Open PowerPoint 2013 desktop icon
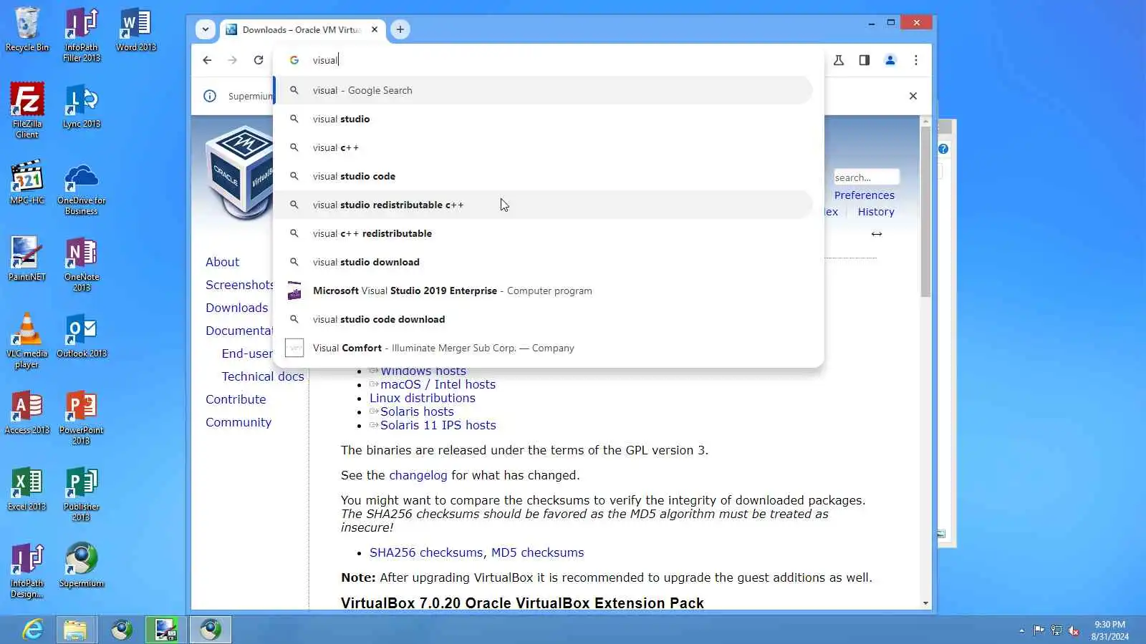The height and width of the screenshot is (644, 1146). tap(82, 417)
